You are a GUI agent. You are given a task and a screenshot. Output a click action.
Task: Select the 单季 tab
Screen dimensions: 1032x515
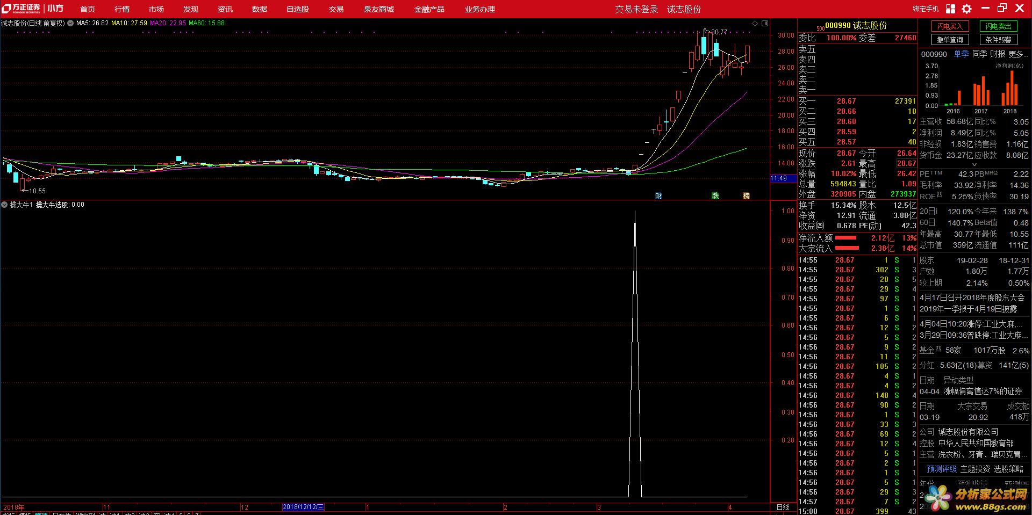click(x=962, y=54)
